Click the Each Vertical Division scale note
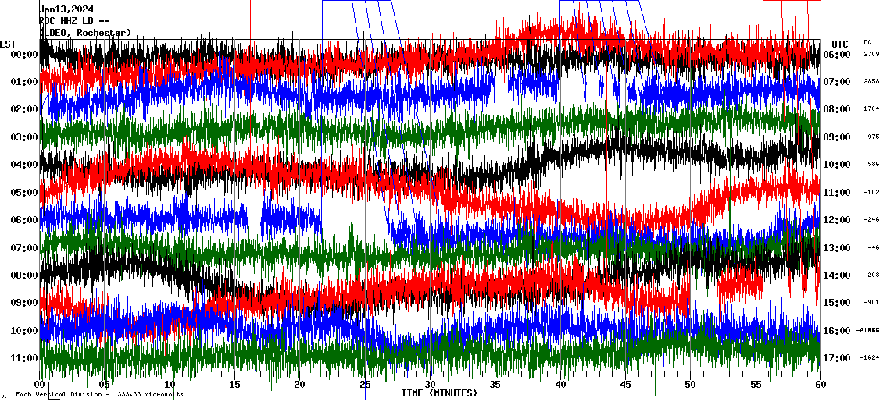The image size is (883, 405). [x=98, y=395]
